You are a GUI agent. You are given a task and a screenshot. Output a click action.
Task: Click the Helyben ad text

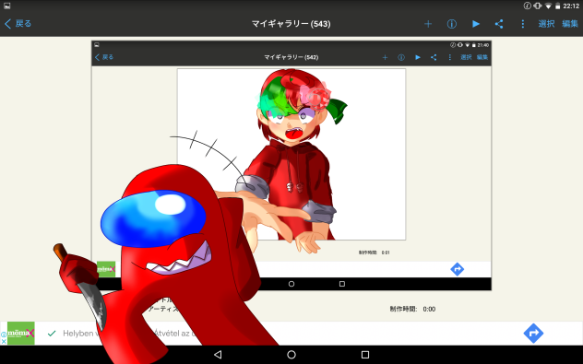pyautogui.click(x=78, y=334)
